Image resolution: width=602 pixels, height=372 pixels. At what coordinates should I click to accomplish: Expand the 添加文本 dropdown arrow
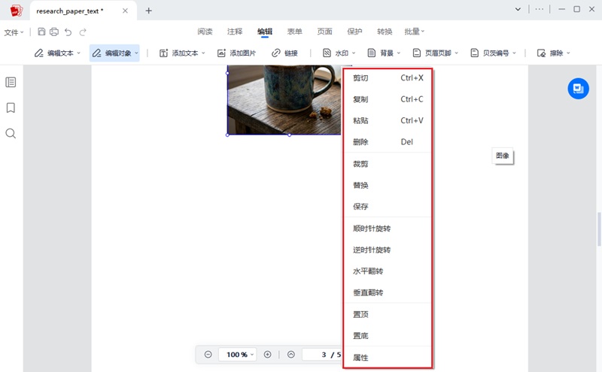pyautogui.click(x=203, y=53)
